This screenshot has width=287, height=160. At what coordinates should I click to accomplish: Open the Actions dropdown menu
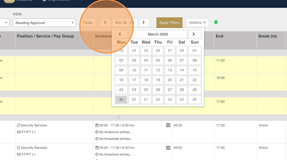197,22
